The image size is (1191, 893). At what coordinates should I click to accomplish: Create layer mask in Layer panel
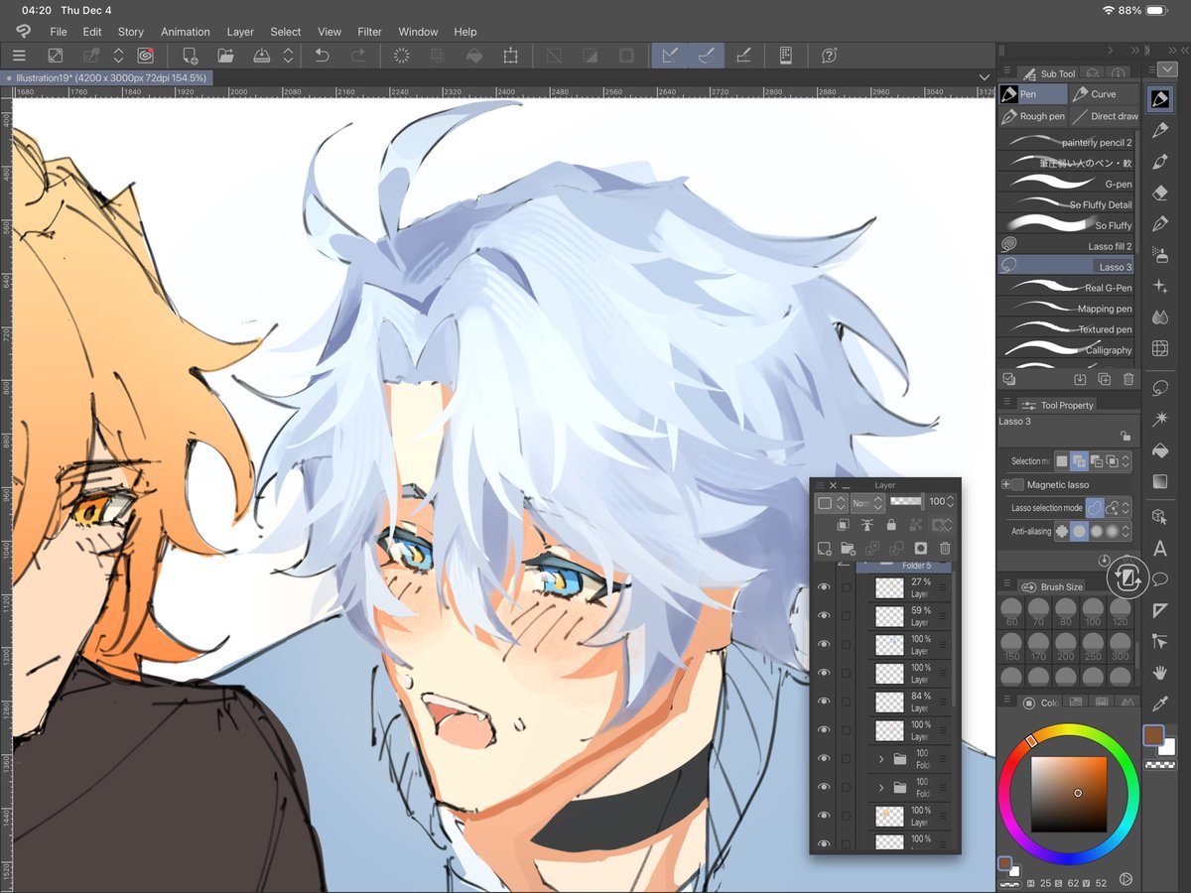coord(921,548)
